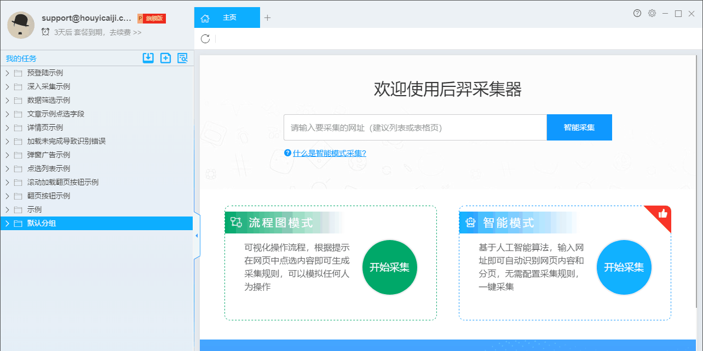Select 加载未完成导致识别错误 row
The image size is (703, 351).
coord(96,141)
